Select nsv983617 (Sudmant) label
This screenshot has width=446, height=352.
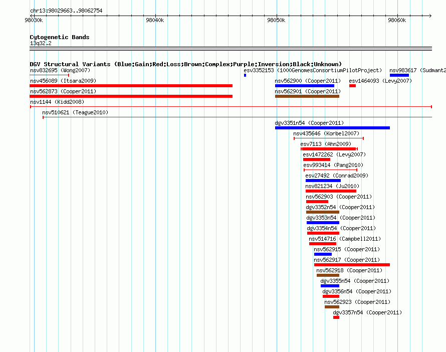coord(417,70)
